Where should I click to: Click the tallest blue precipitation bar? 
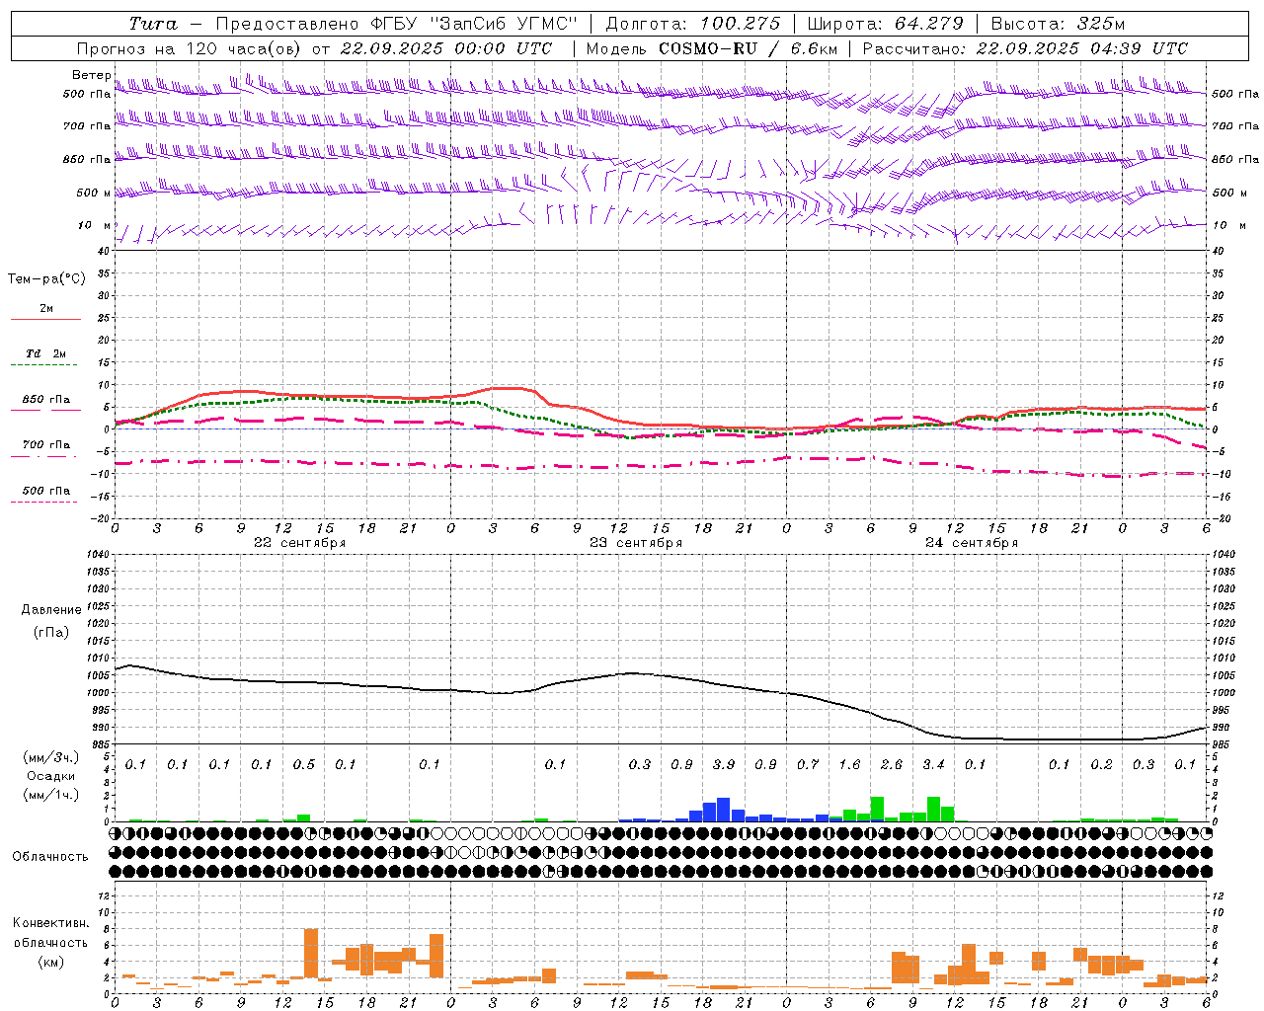pos(723,810)
